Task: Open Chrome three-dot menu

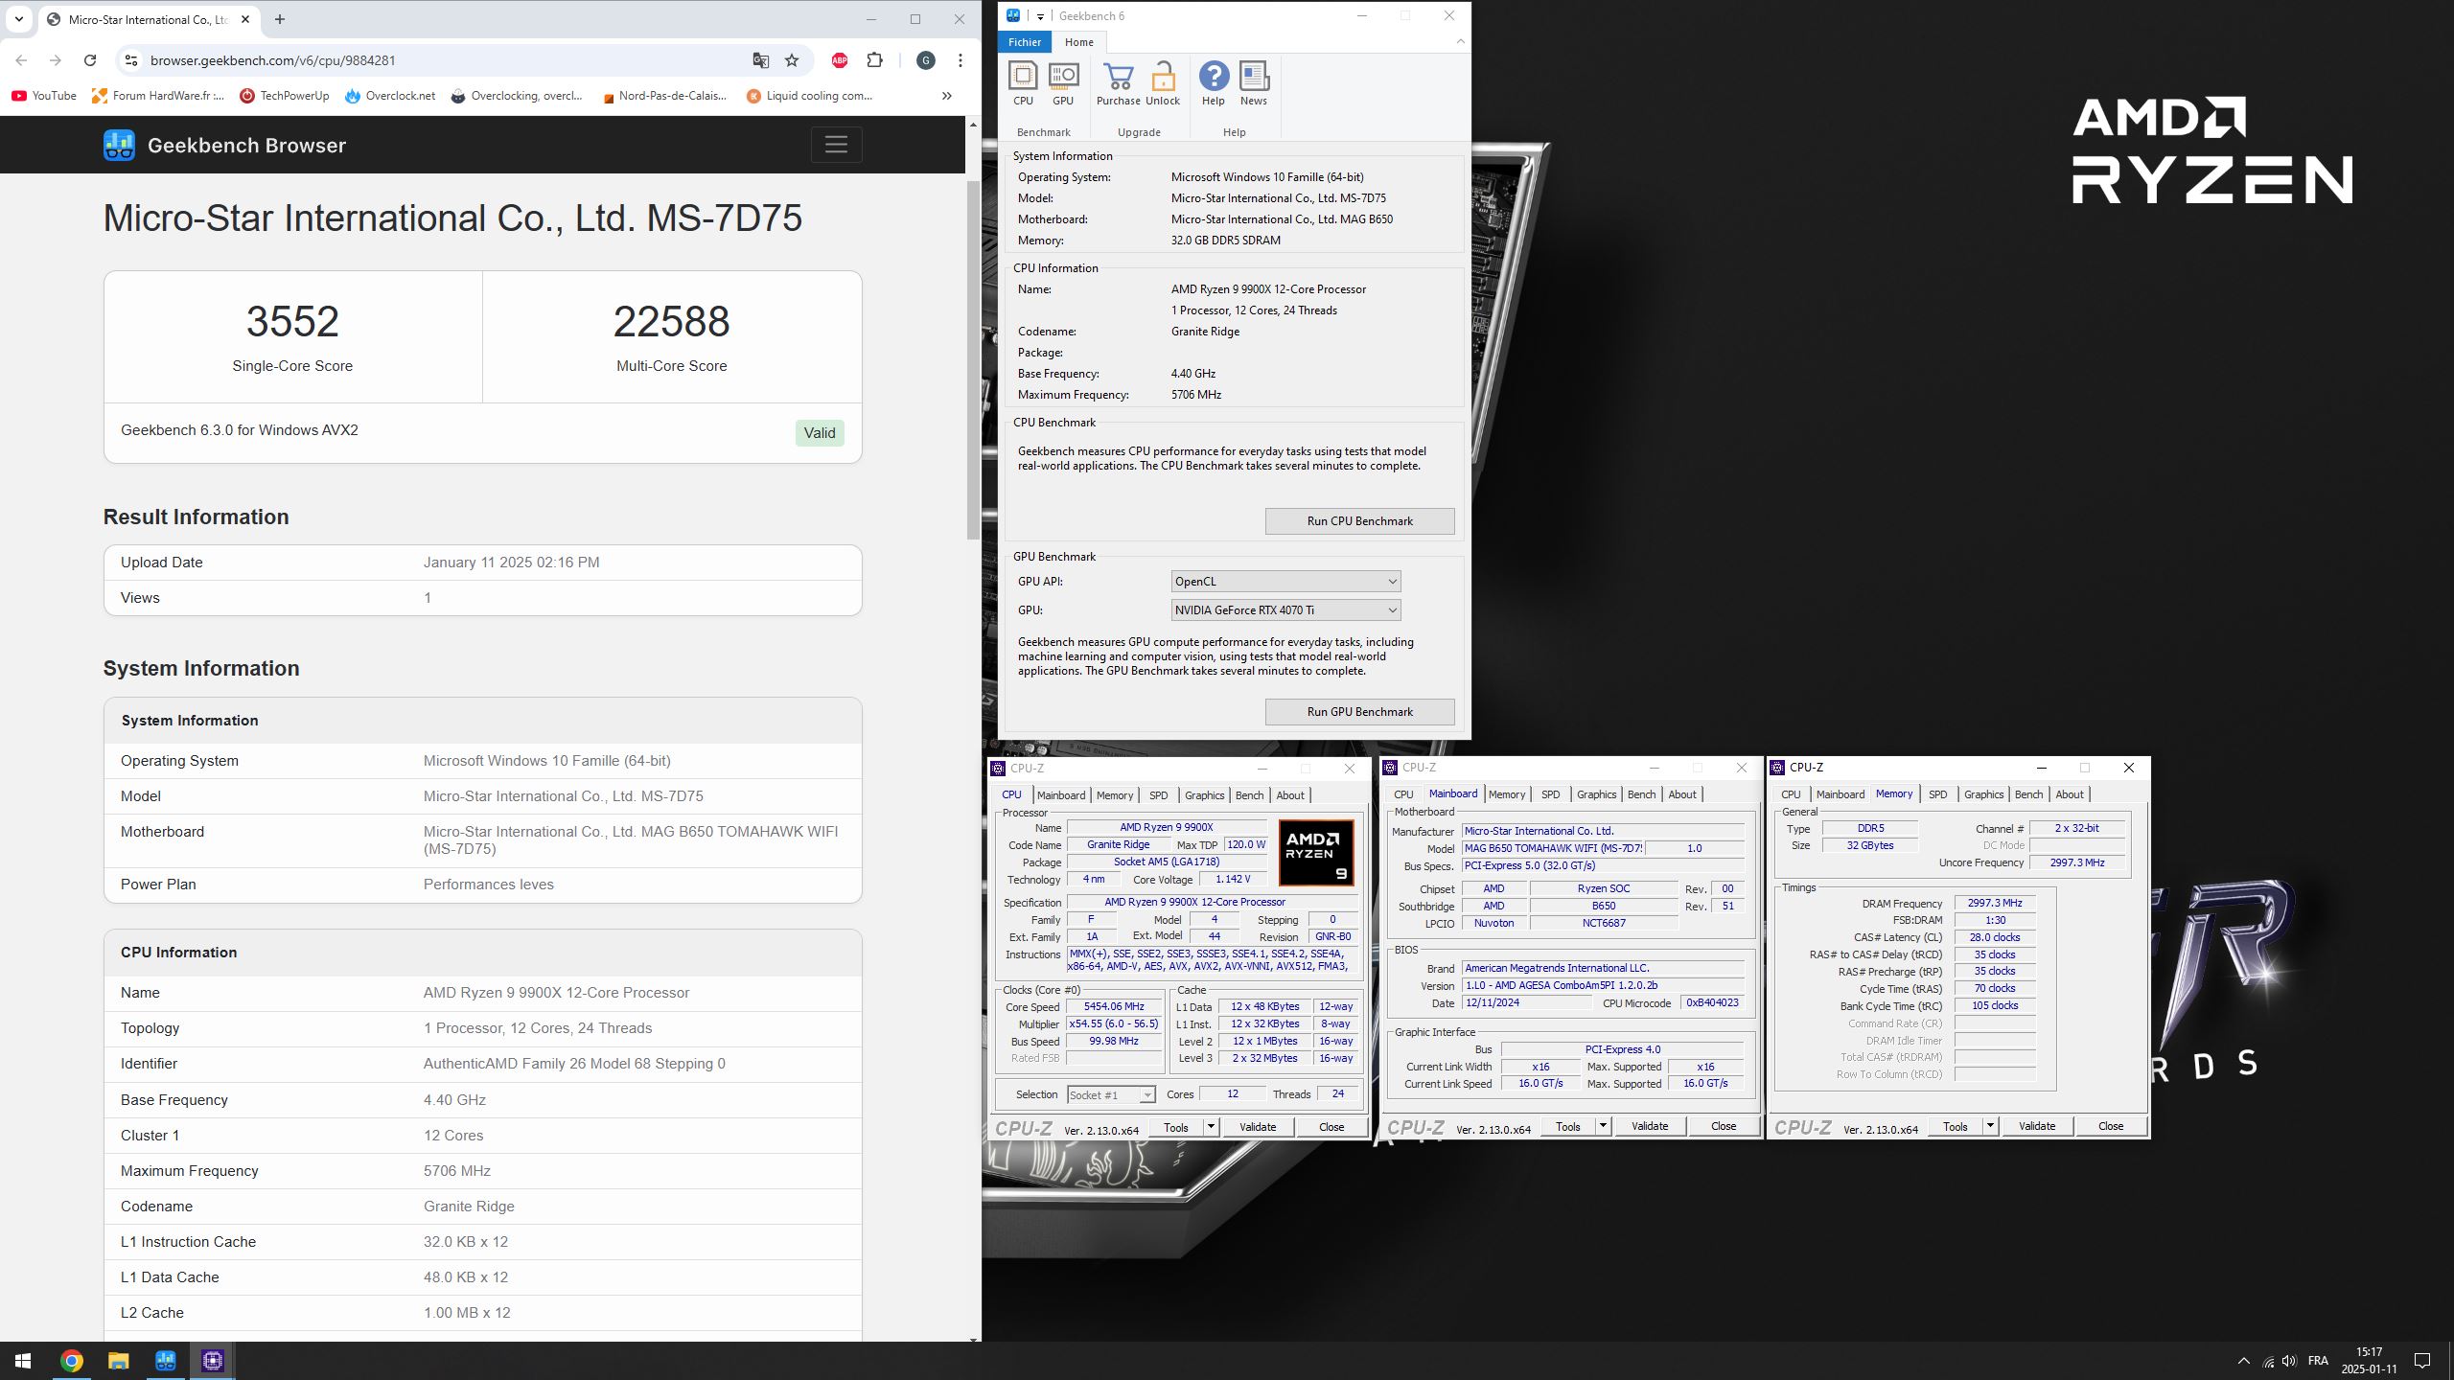Action: (x=960, y=60)
